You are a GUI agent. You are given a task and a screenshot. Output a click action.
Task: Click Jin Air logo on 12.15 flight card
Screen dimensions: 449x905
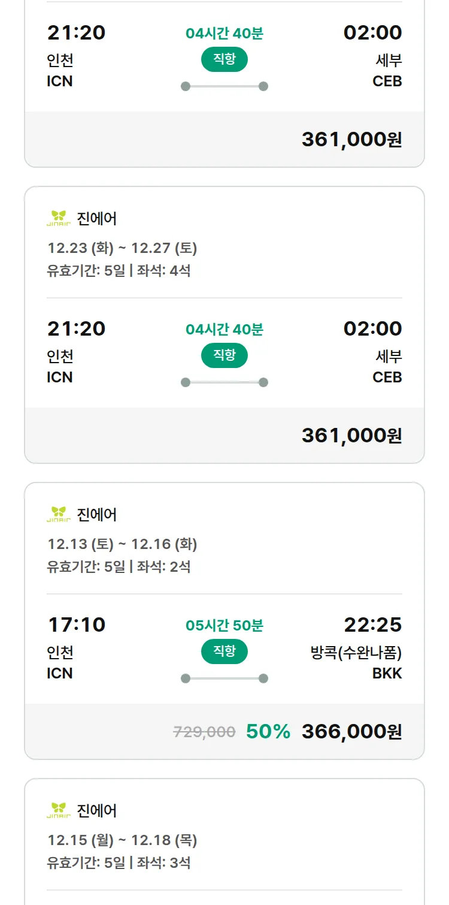pos(59,810)
